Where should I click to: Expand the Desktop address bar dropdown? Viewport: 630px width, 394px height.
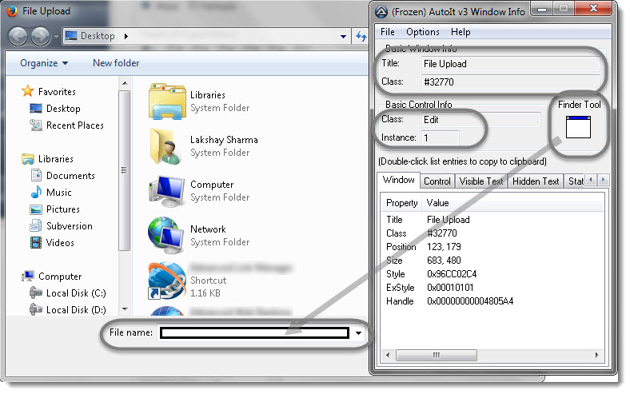[x=342, y=36]
